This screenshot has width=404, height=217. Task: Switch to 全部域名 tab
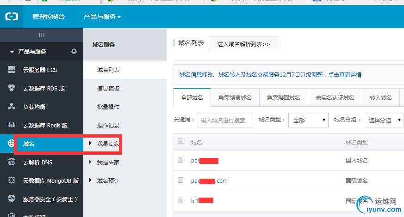click(192, 98)
